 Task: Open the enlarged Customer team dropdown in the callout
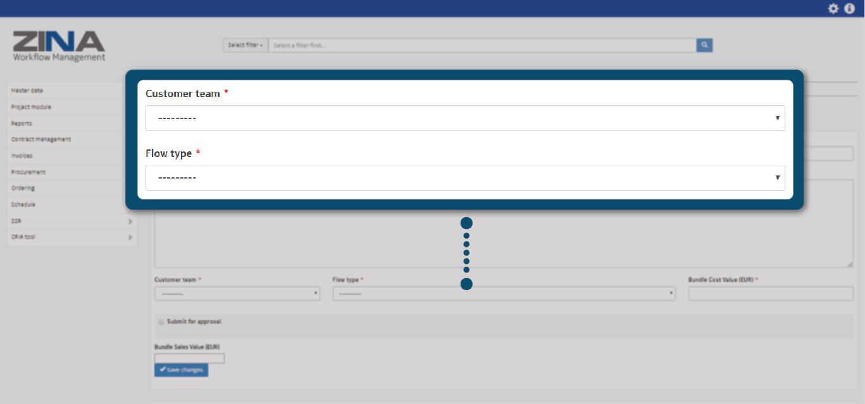click(x=465, y=118)
